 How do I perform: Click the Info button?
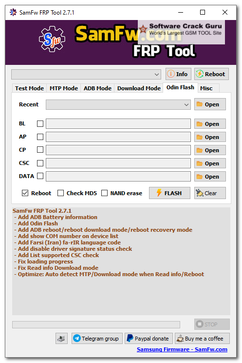178,74
